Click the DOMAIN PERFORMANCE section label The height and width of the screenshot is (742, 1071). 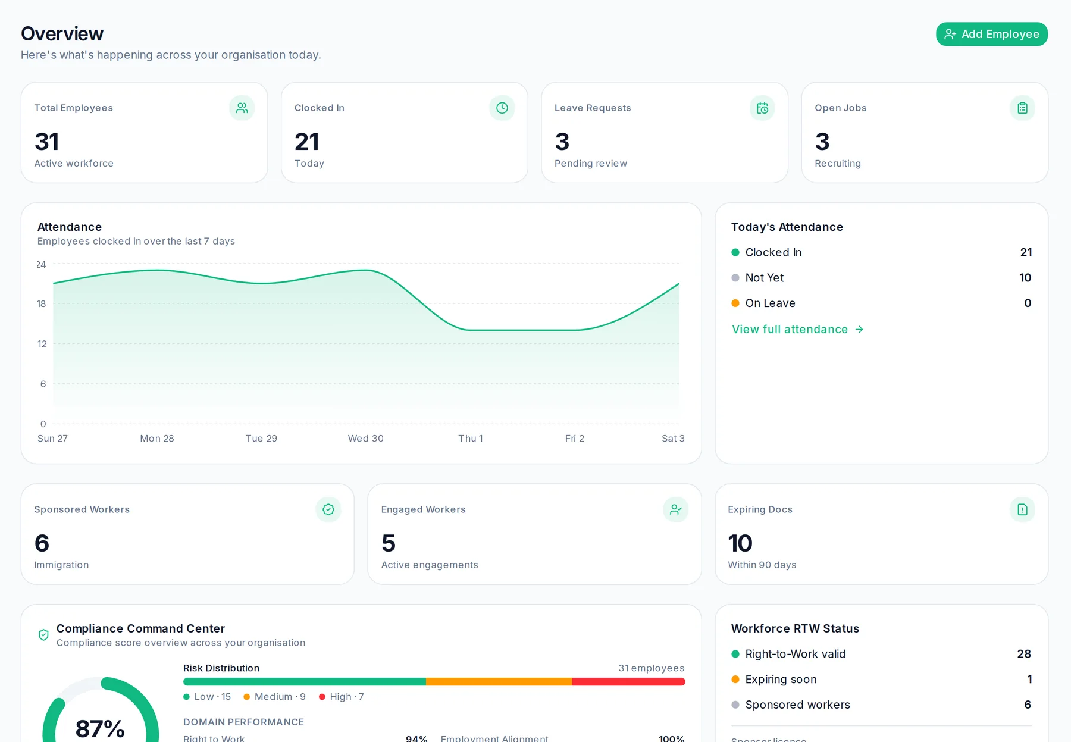tap(243, 722)
